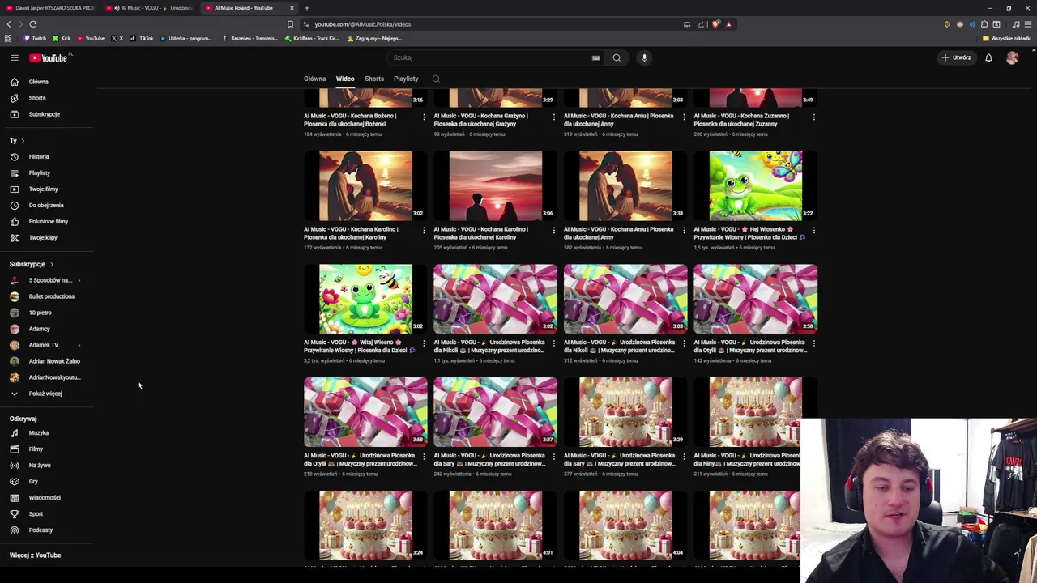
Task: Open the browser main menu icon
Action: tap(1029, 24)
